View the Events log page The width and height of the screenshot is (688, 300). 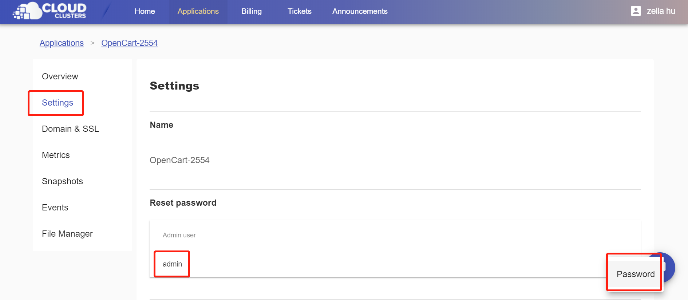click(x=55, y=208)
